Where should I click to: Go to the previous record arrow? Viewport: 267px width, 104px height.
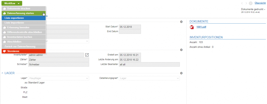[x=242, y=3]
